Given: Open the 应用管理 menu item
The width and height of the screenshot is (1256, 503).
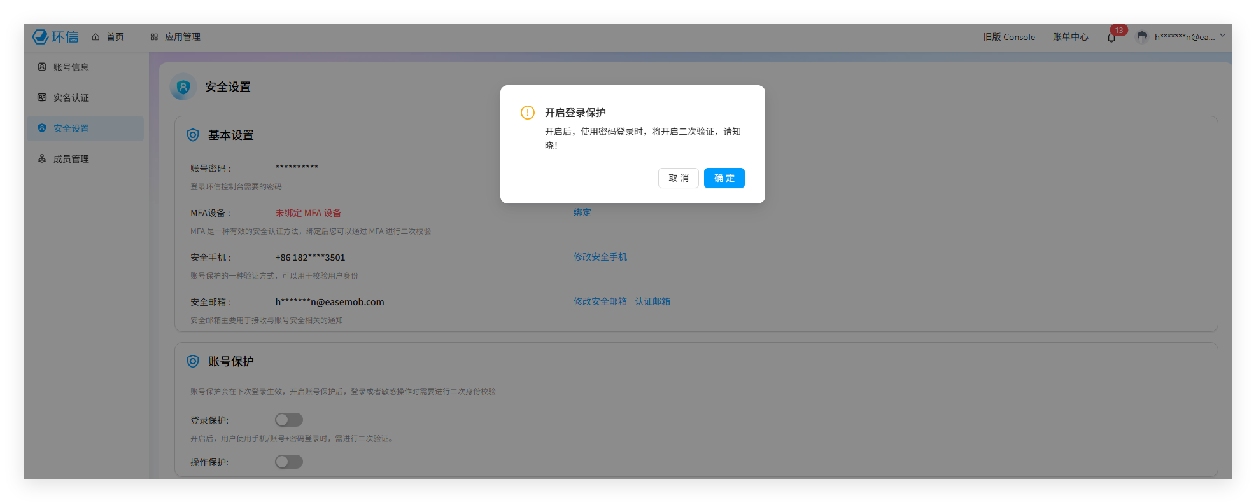Looking at the screenshot, I should 176,37.
